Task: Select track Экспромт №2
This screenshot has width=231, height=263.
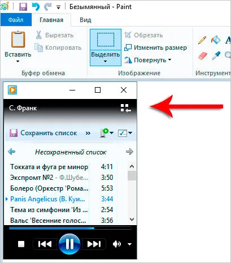Action: (x=49, y=178)
